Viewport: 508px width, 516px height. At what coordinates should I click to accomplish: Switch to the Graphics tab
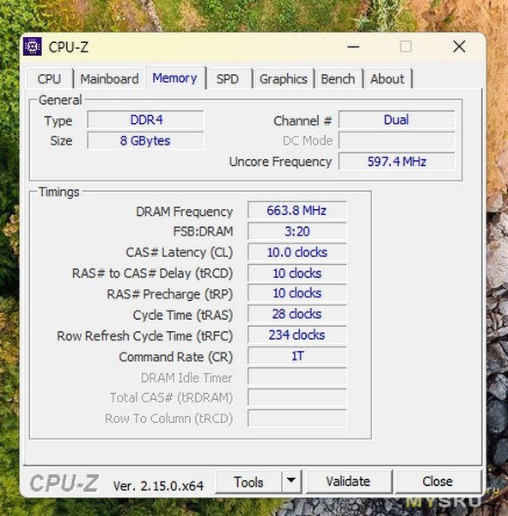click(x=284, y=79)
